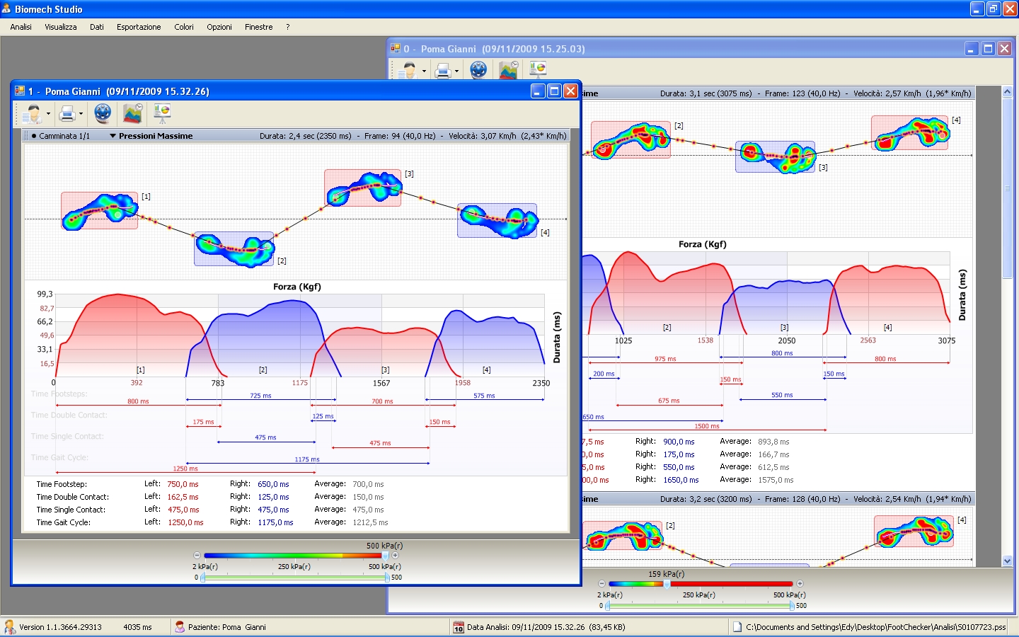Click the scroll down arrow in window 0
The width and height of the screenshot is (1019, 637).
1008,561
